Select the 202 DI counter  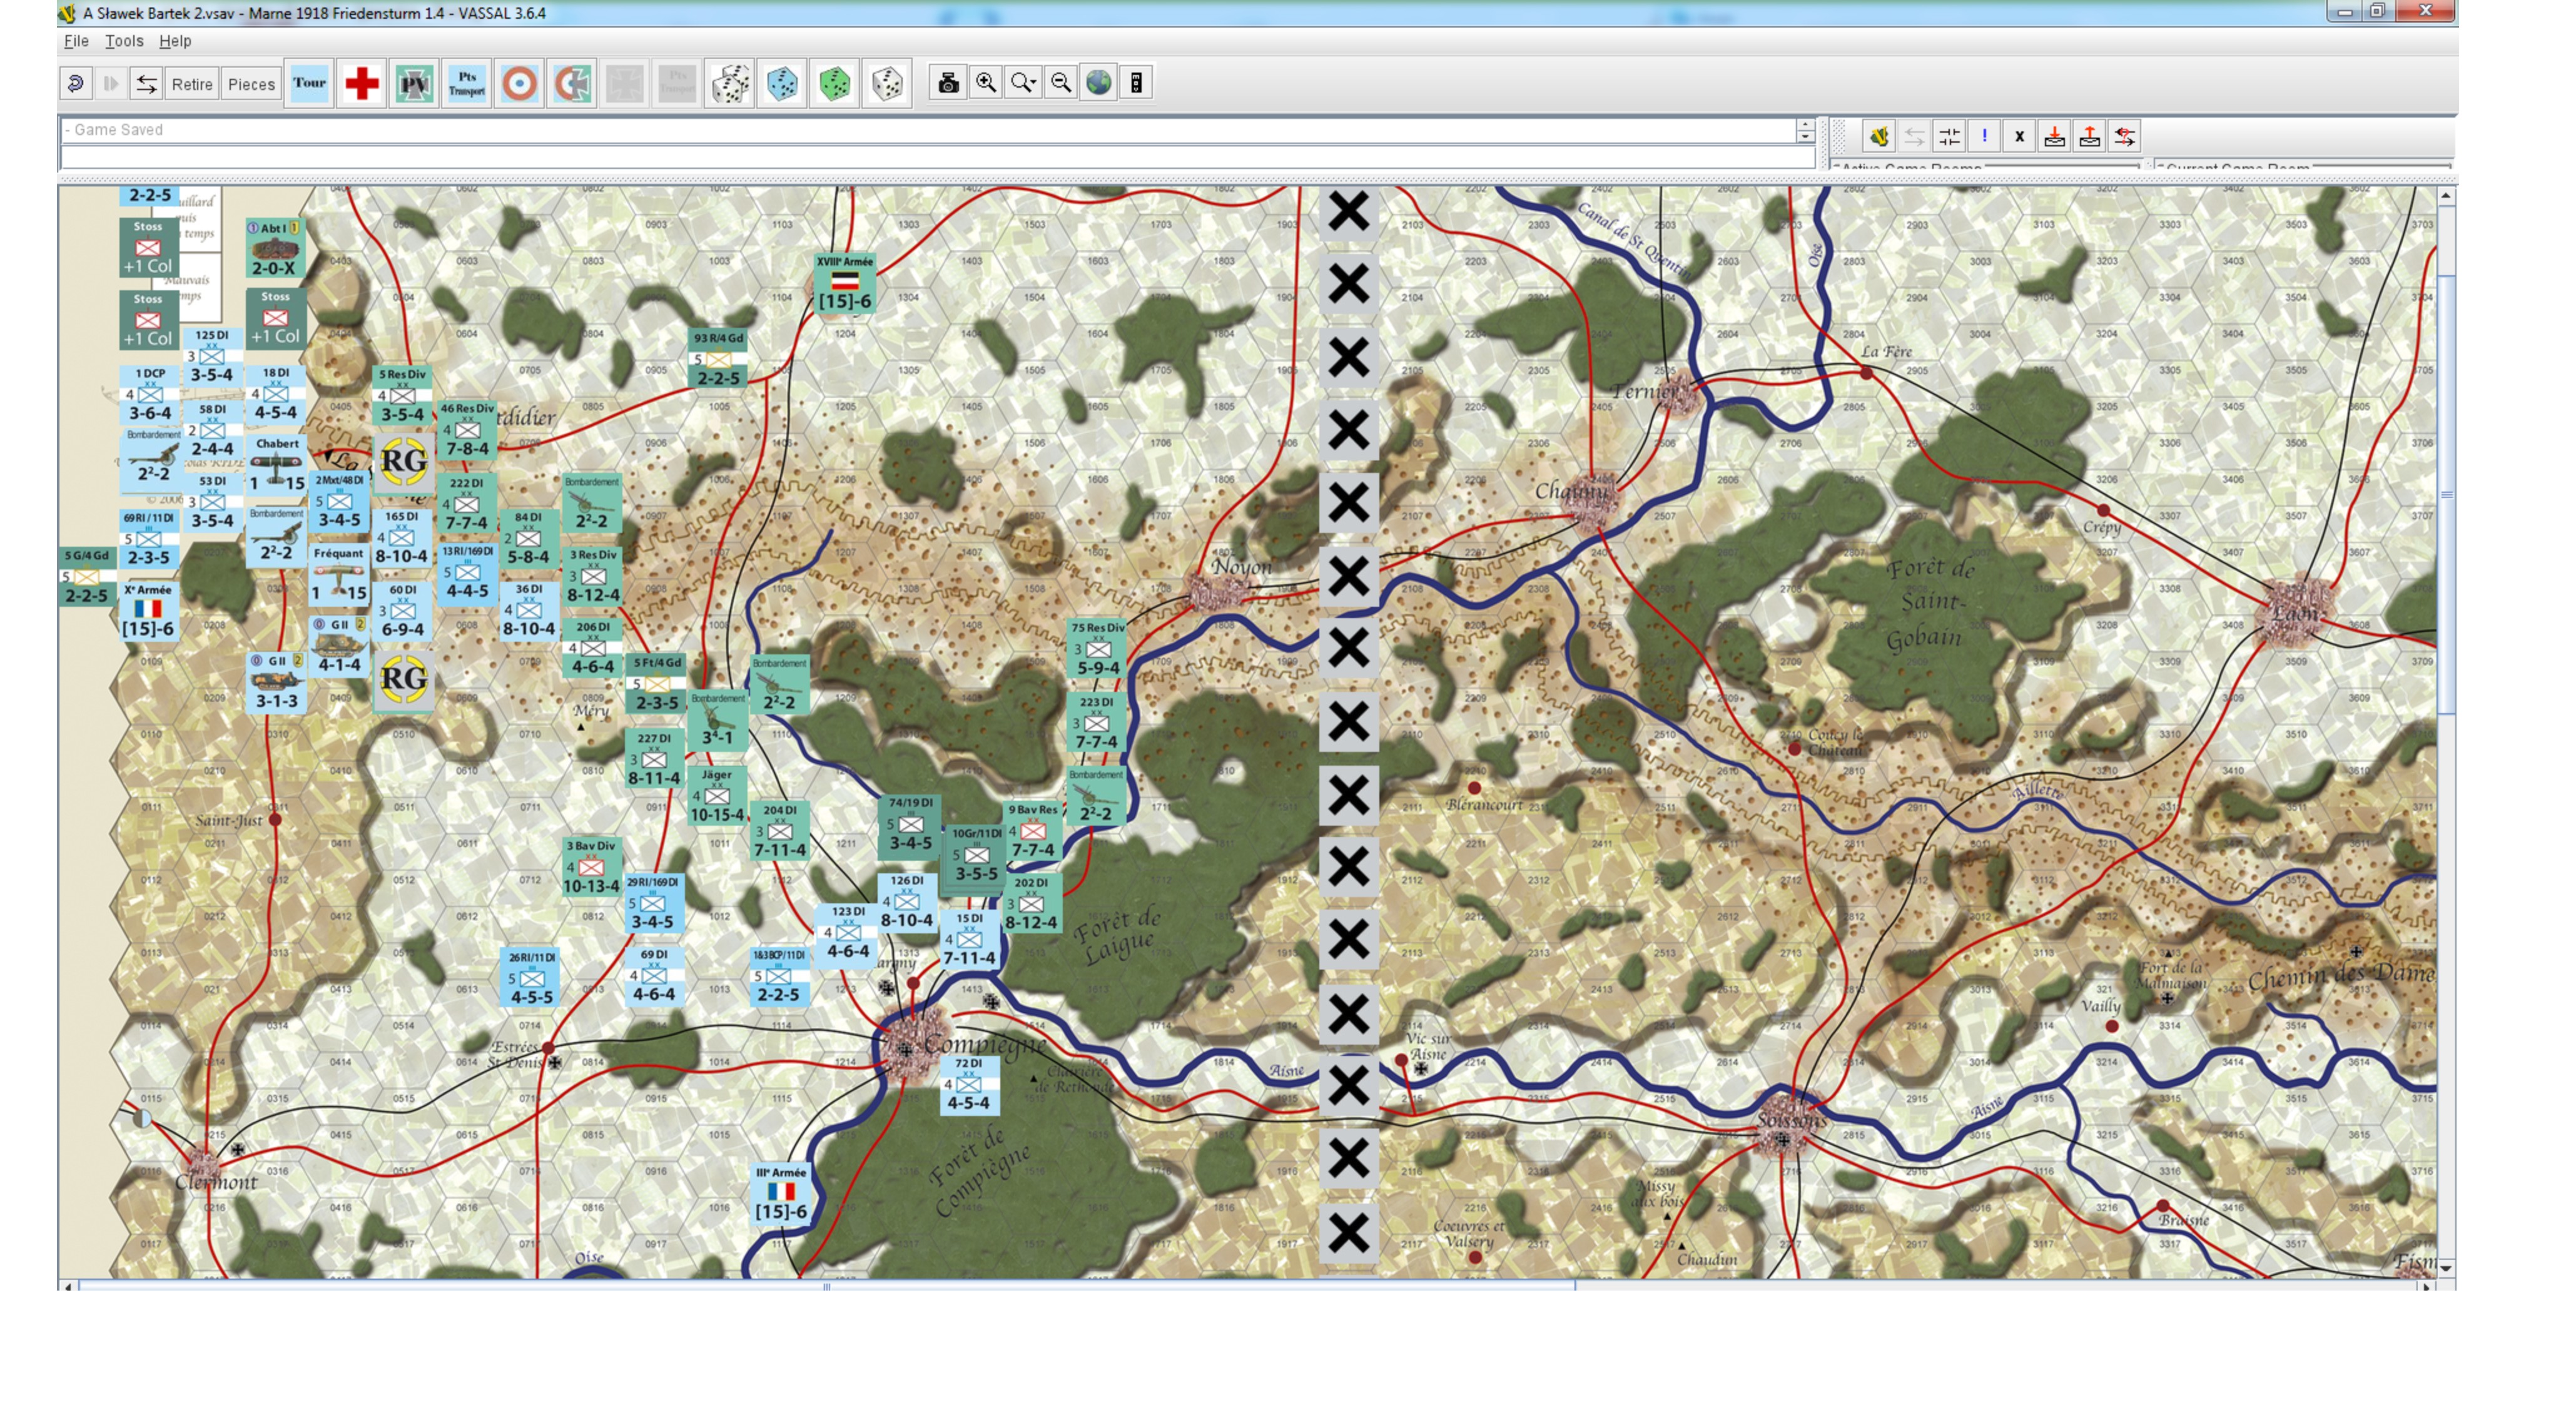tap(1031, 903)
